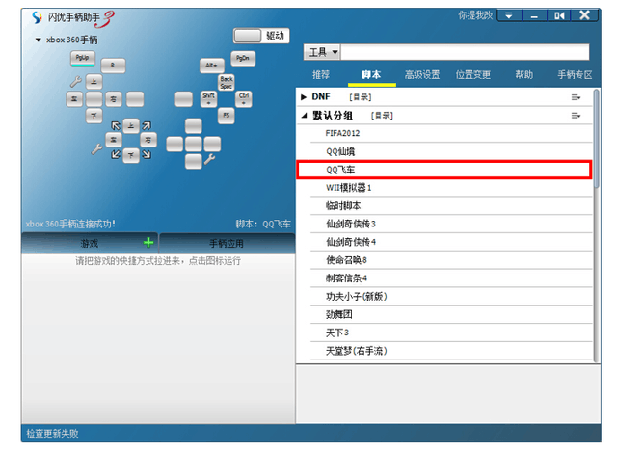Click the up-right diagonal arrow
617x453 pixels.
pyautogui.click(x=147, y=126)
